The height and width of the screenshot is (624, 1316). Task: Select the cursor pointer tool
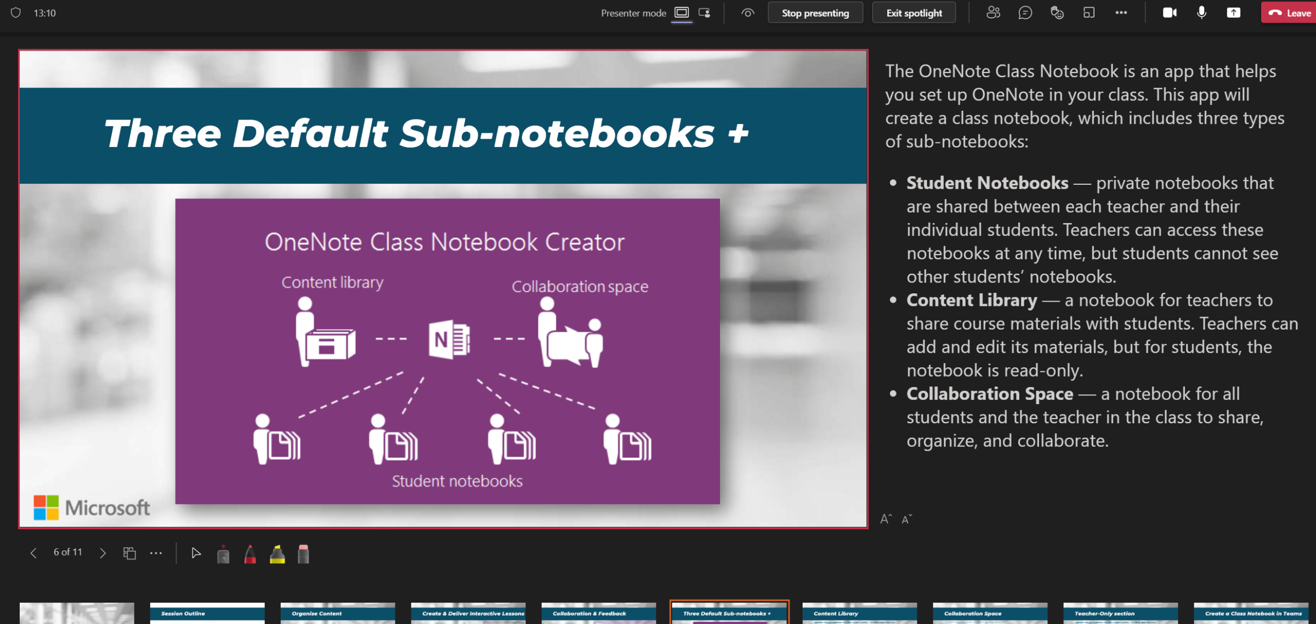[x=196, y=553]
